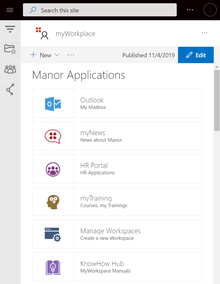Open the ellipsis menu in the top bar
220x284 pixels.
190,10
